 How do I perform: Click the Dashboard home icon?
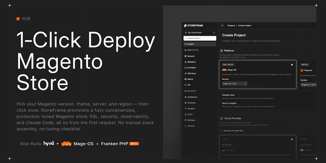click(186, 97)
